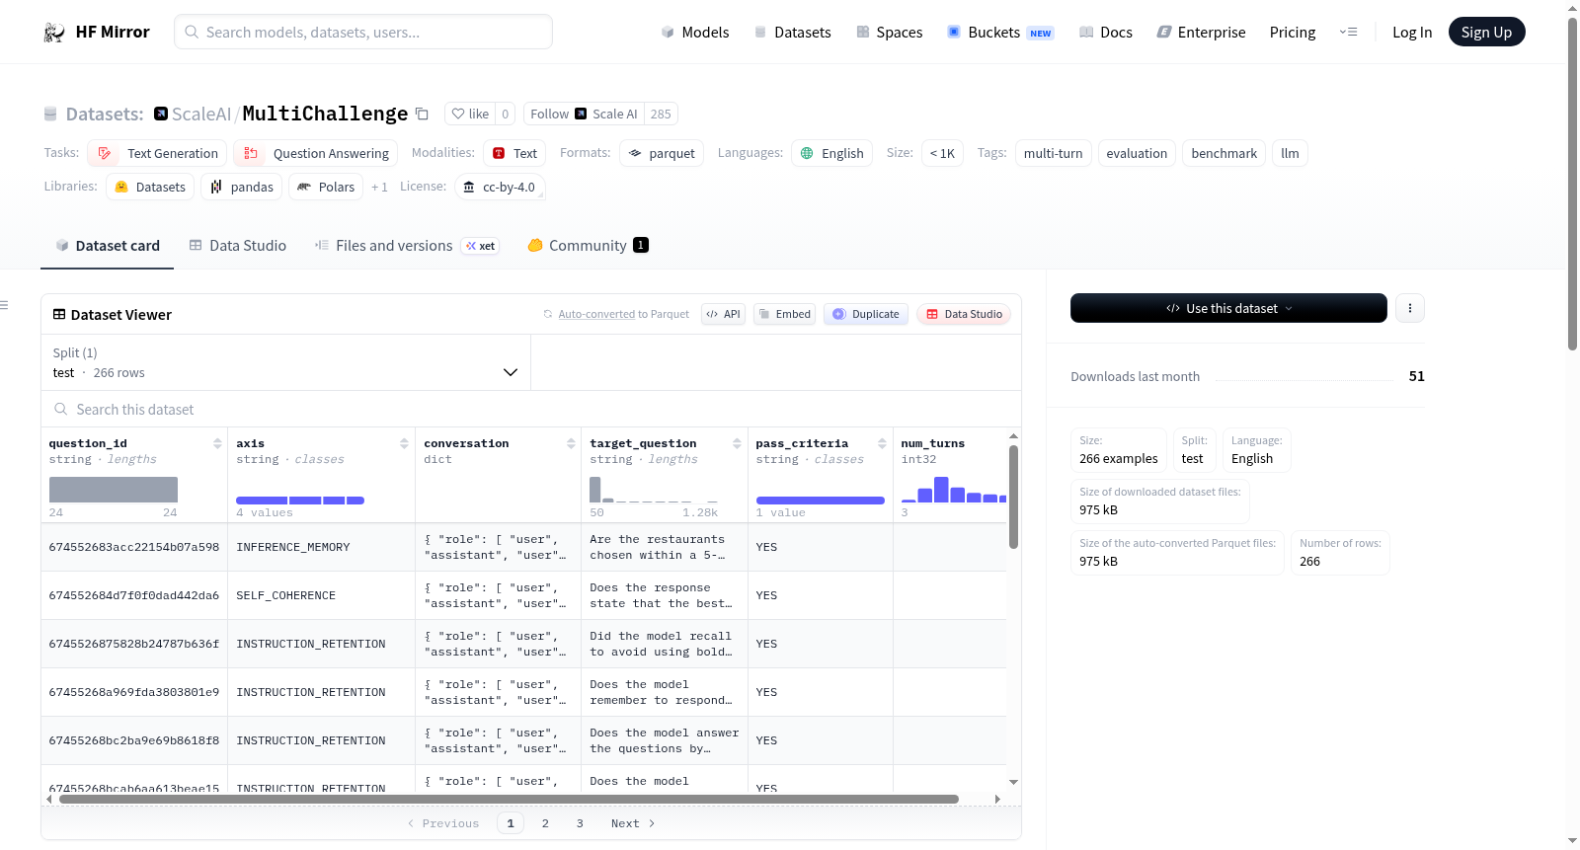Expand the Split test dropdown

pyautogui.click(x=285, y=362)
